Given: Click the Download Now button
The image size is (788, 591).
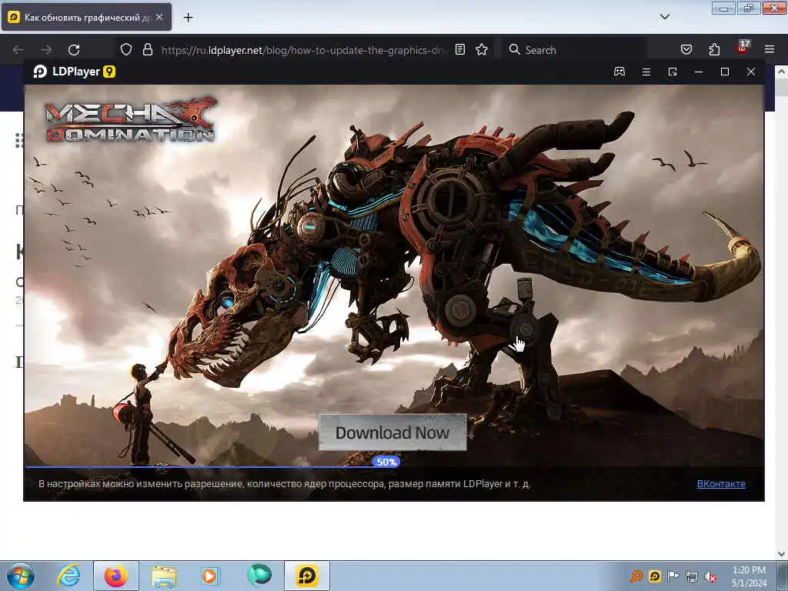Looking at the screenshot, I should [x=392, y=432].
